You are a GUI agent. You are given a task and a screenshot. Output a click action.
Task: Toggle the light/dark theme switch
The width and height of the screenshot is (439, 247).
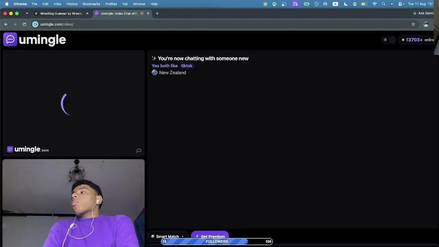[389, 40]
